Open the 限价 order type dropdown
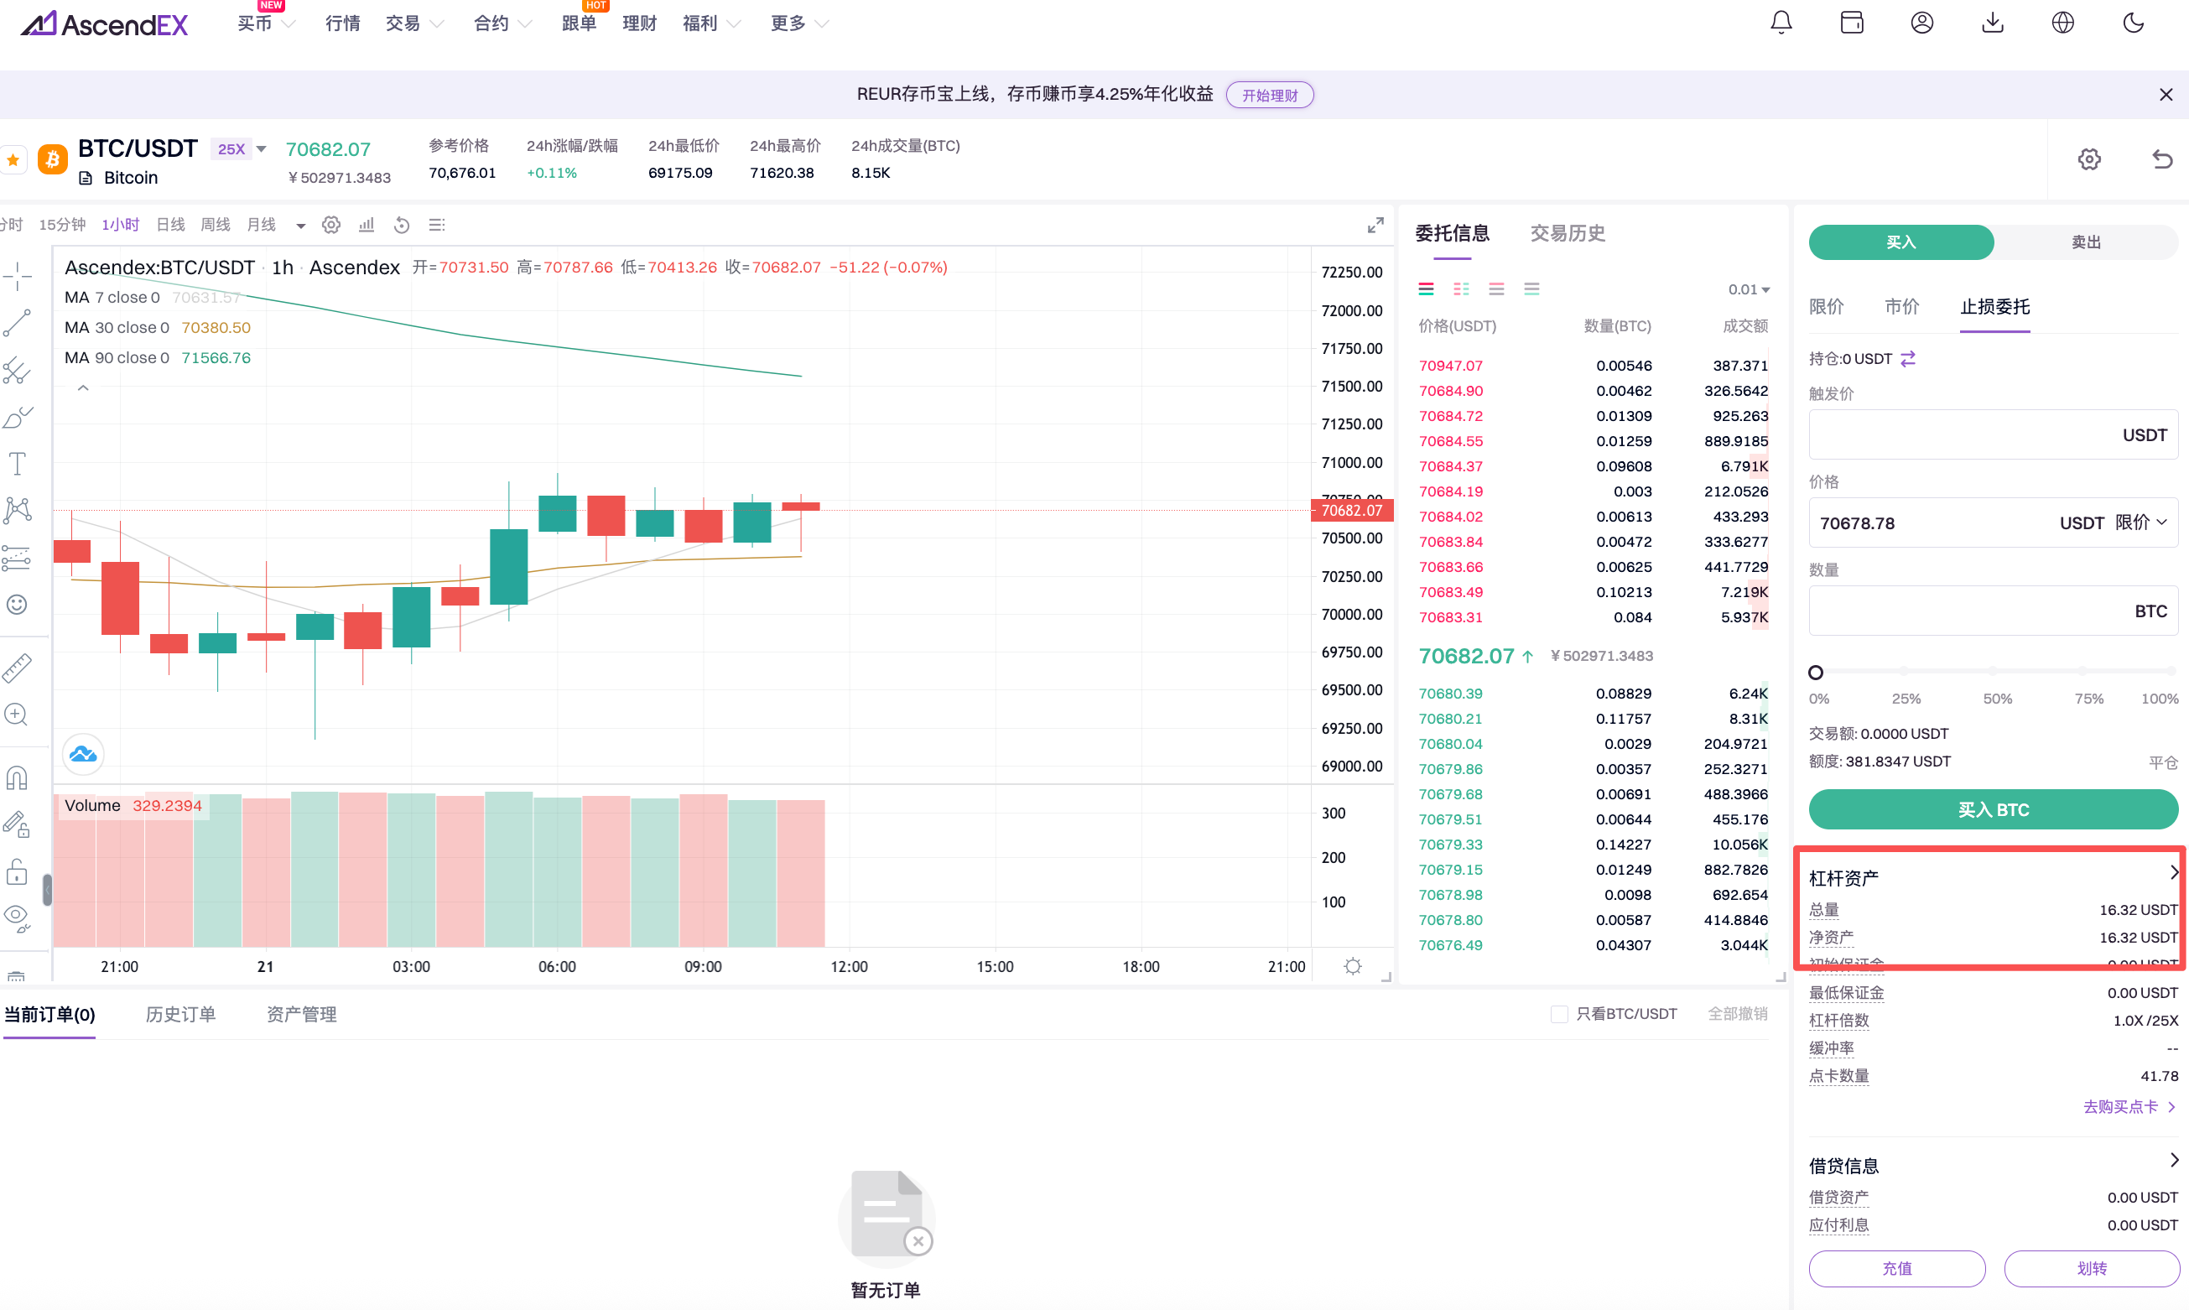This screenshot has height=1310, width=2189. coord(2140,522)
